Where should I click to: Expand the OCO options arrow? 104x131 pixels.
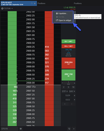(74, 100)
